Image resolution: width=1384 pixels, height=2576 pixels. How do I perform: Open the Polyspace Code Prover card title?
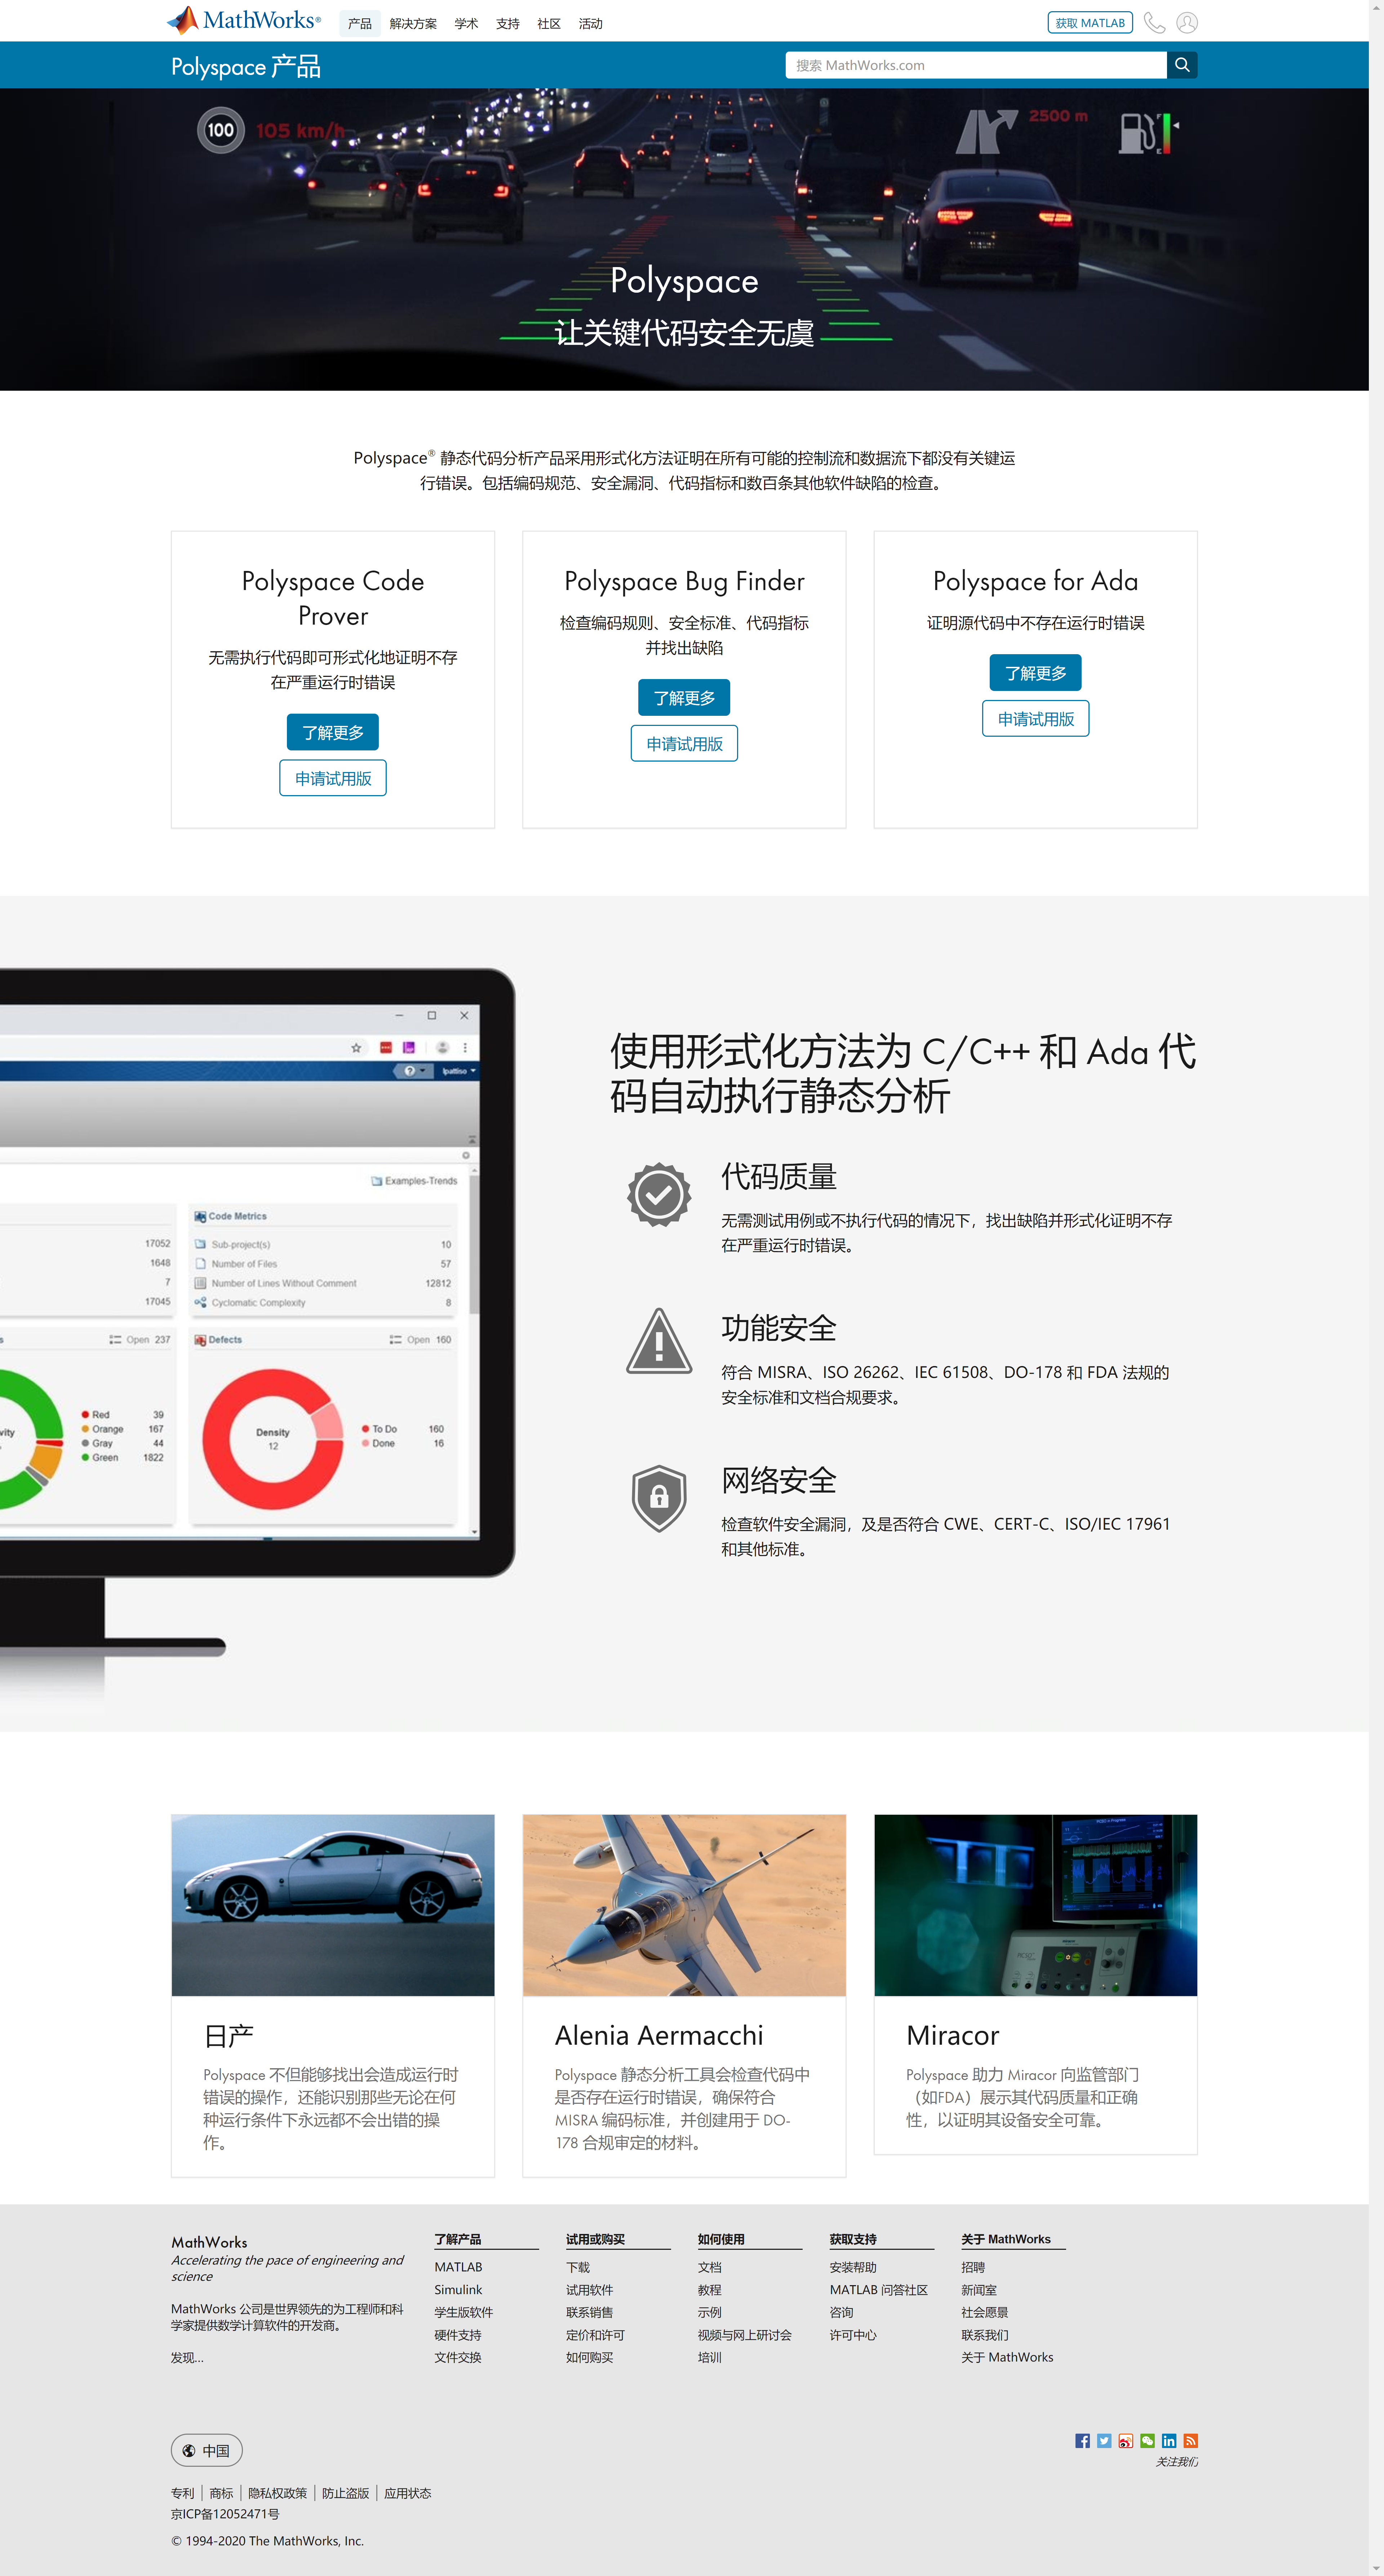click(333, 598)
